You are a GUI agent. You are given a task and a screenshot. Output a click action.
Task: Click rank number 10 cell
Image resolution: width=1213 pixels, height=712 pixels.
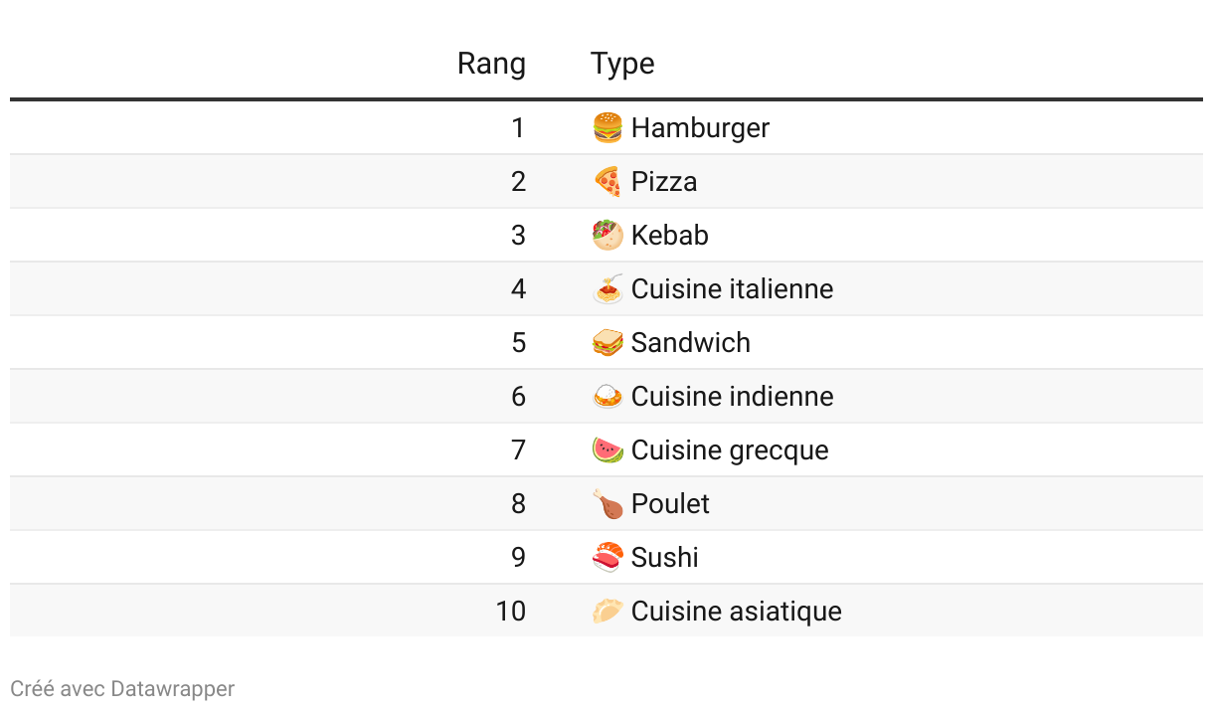point(510,611)
